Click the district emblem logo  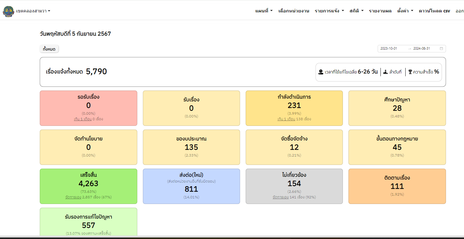tap(8, 11)
